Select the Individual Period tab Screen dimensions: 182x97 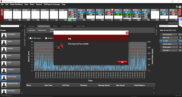click(44, 26)
